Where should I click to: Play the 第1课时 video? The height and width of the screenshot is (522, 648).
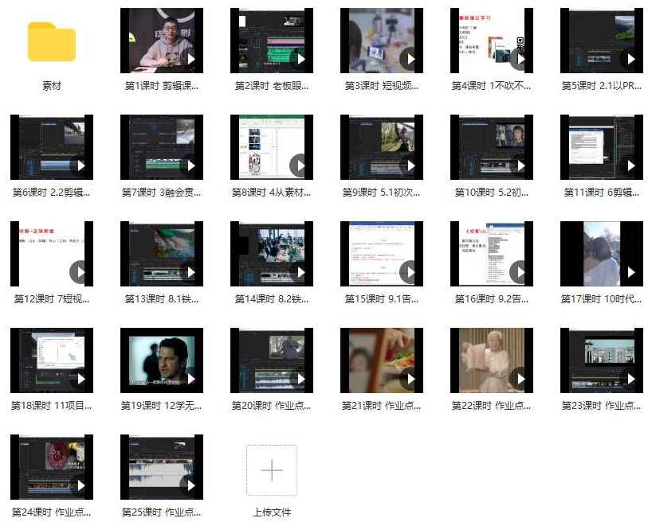[x=188, y=59]
